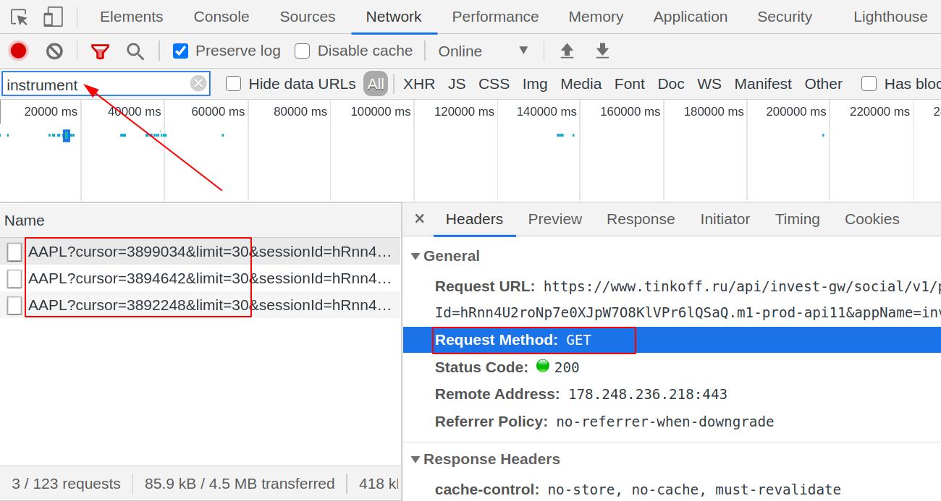
Task: Click the 20000 ms timeline overview marker
Action: click(50, 112)
